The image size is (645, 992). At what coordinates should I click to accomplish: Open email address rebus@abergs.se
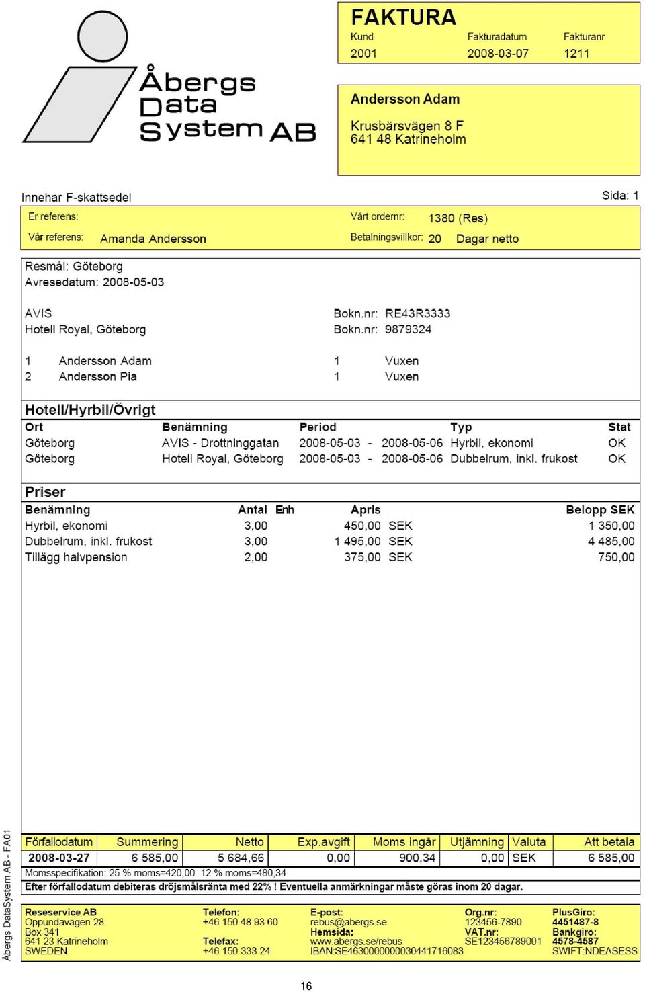pyautogui.click(x=349, y=922)
